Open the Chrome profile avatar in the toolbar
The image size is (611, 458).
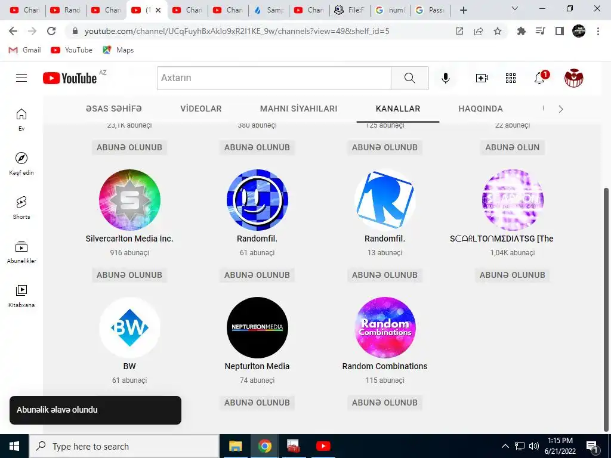click(x=578, y=31)
